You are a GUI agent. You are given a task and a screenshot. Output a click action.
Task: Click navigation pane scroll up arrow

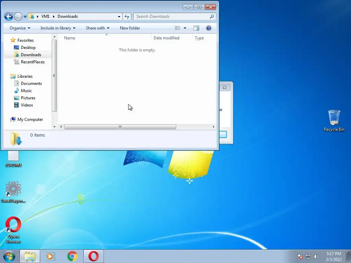(55, 37)
